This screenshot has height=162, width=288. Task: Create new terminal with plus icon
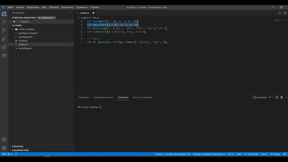(270, 97)
